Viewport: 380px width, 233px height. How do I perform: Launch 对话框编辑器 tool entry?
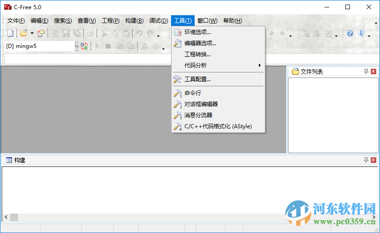coord(218,104)
